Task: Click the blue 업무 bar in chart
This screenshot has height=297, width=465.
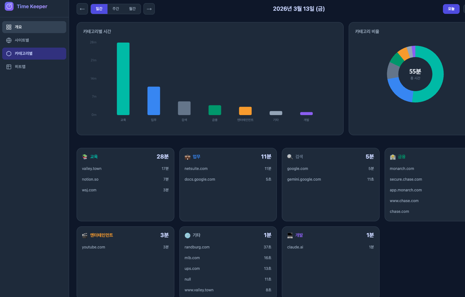Action: (x=154, y=101)
